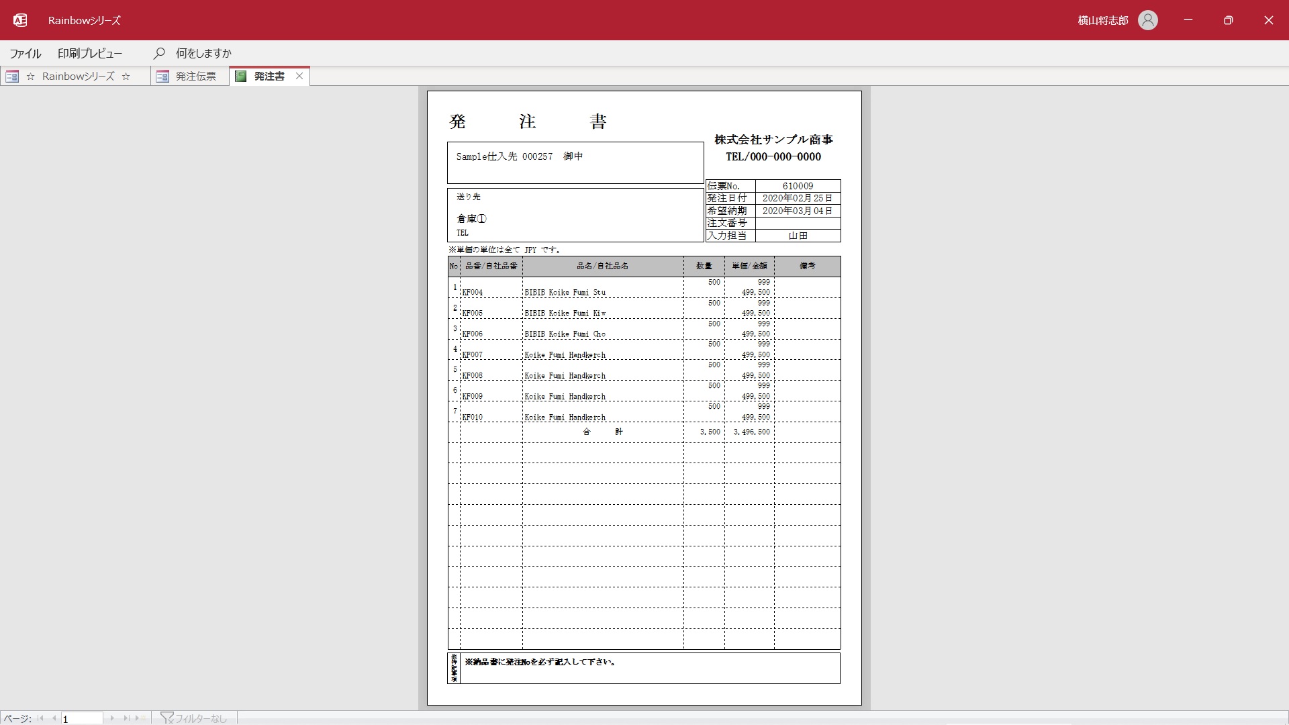Go to first page navigation button

(x=41, y=718)
